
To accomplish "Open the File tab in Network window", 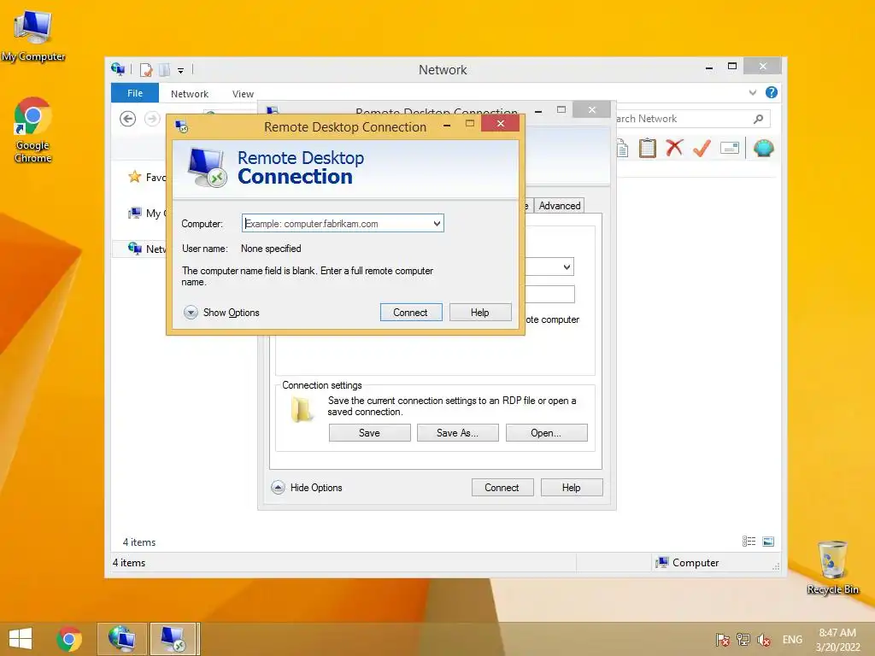I will pyautogui.click(x=135, y=93).
